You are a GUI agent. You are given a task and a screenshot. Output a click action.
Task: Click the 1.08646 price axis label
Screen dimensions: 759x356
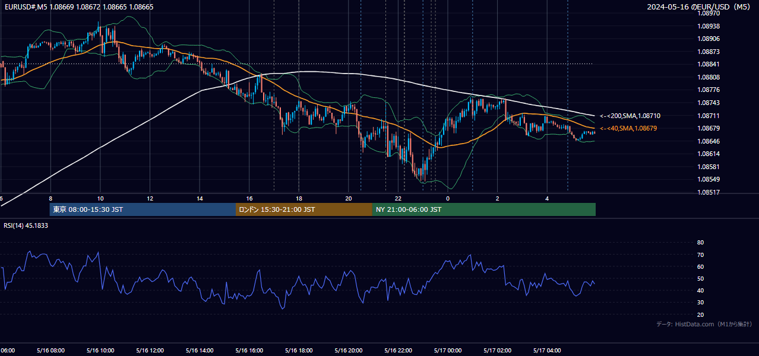click(709, 141)
